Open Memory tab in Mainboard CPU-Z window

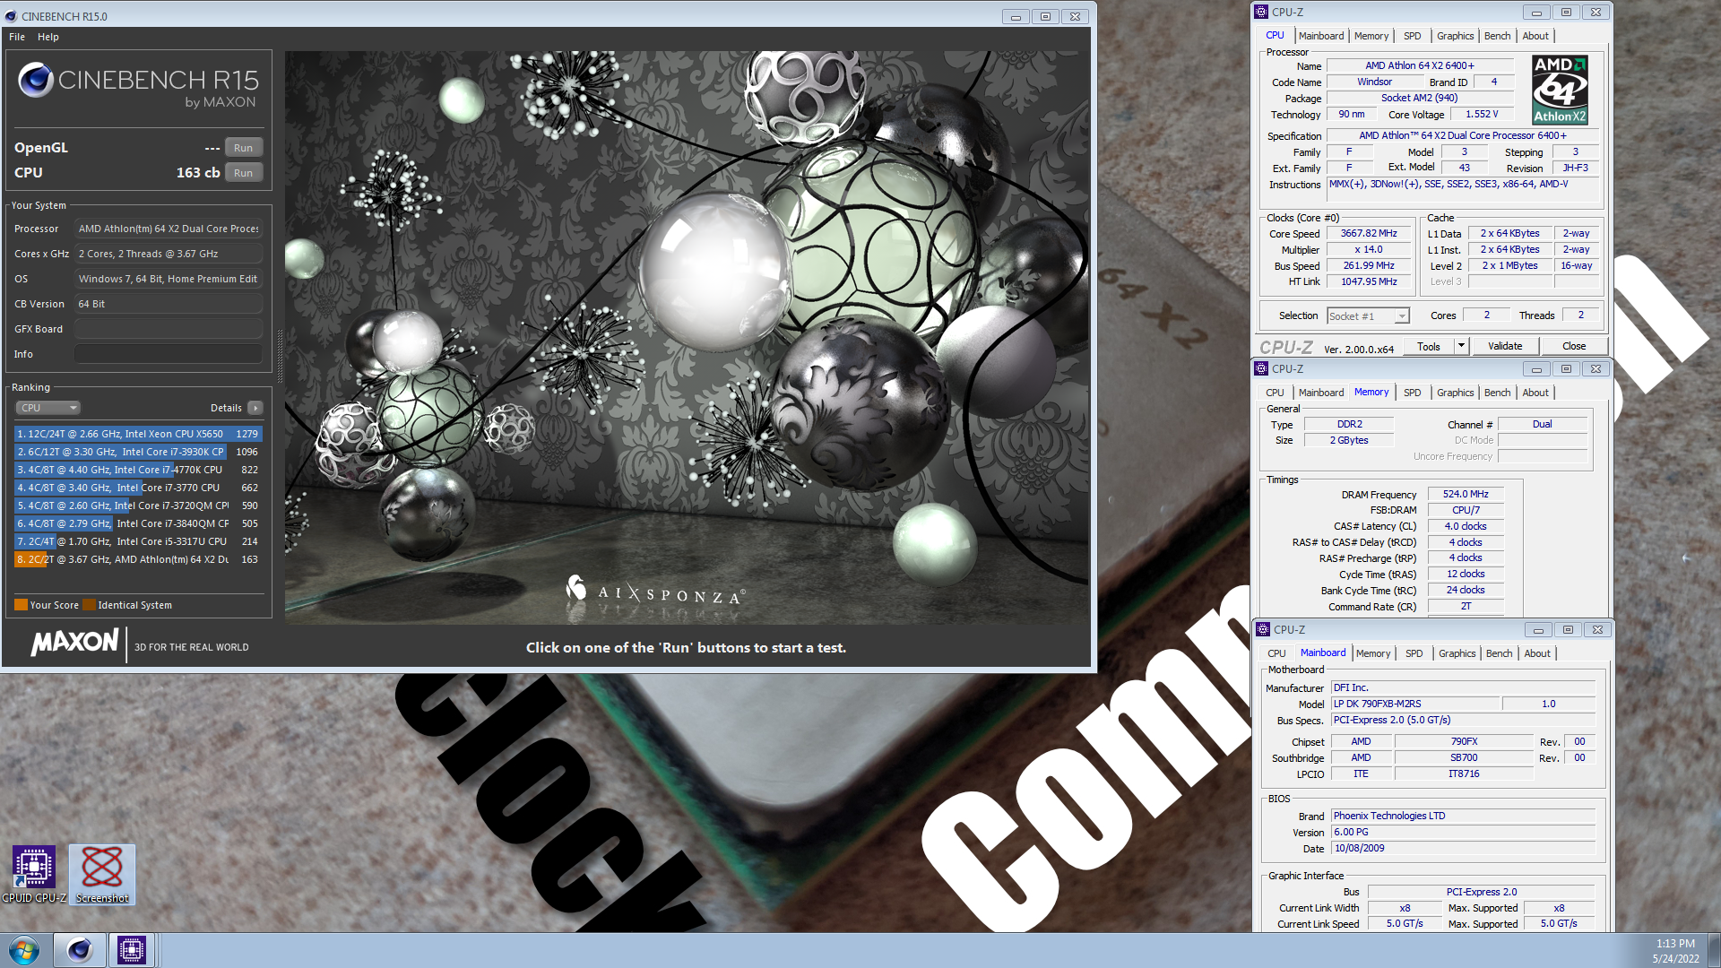tap(1373, 653)
